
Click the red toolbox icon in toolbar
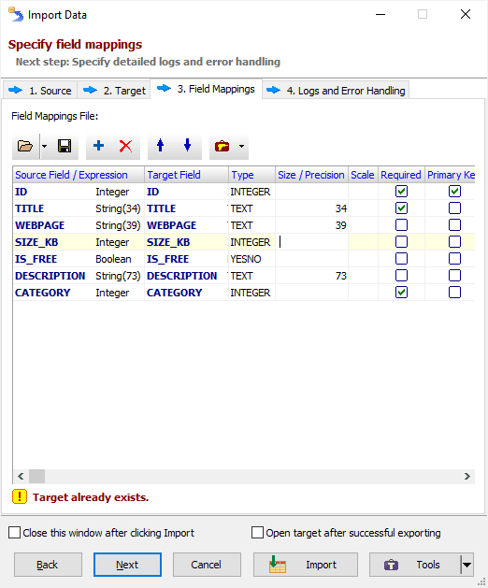222,146
